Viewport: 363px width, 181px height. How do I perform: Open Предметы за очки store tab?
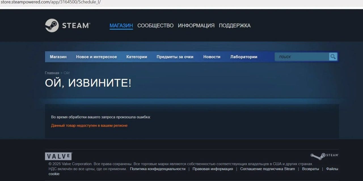tap(175, 57)
